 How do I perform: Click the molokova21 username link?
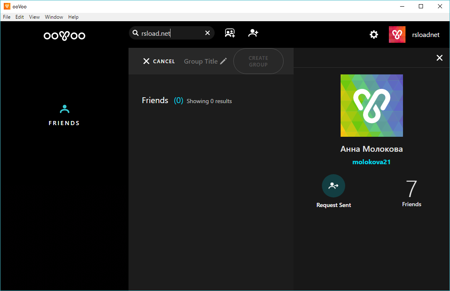tap(371, 162)
